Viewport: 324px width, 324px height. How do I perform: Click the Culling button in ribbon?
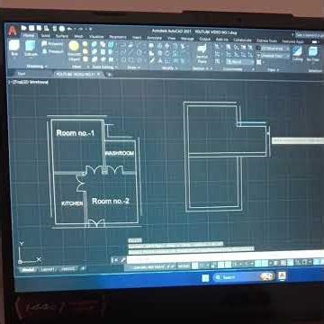(x=297, y=53)
